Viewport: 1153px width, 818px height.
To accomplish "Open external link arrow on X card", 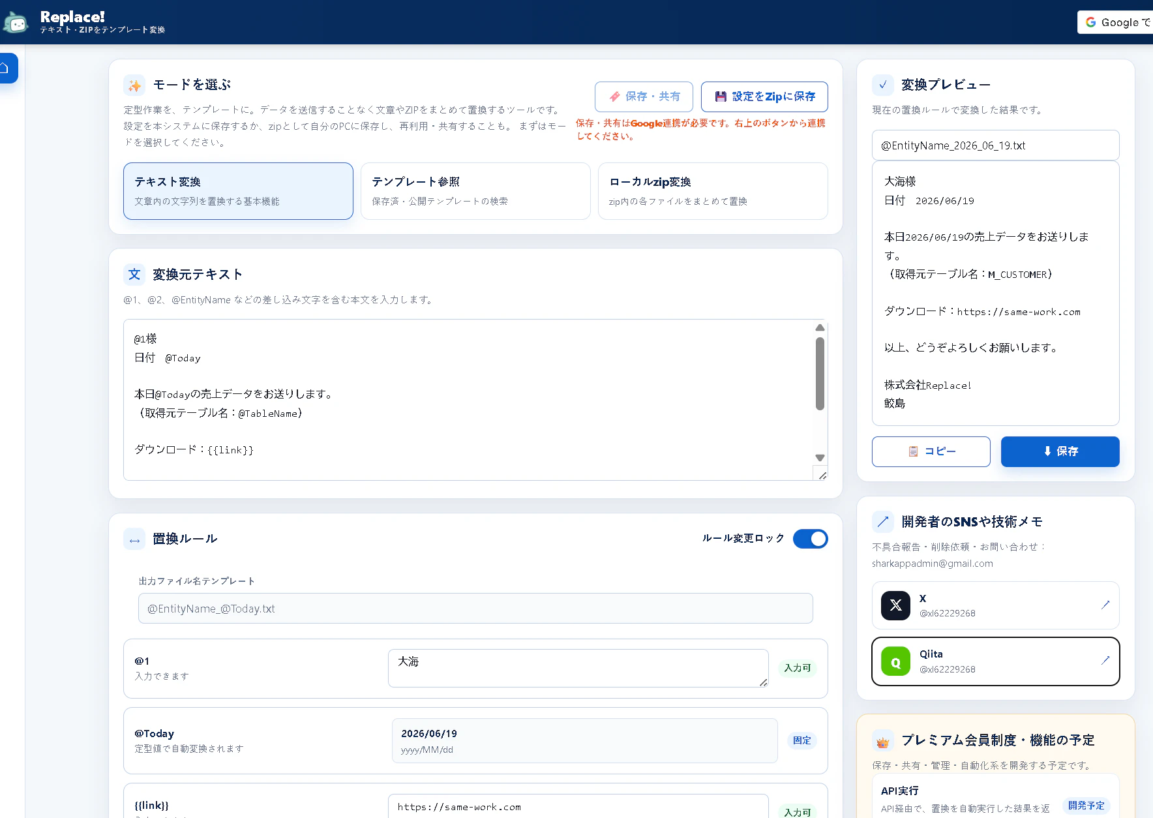I will coord(1105,605).
